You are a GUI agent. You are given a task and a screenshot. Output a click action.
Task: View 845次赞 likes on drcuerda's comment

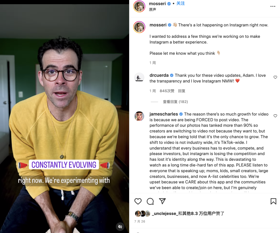167,91
